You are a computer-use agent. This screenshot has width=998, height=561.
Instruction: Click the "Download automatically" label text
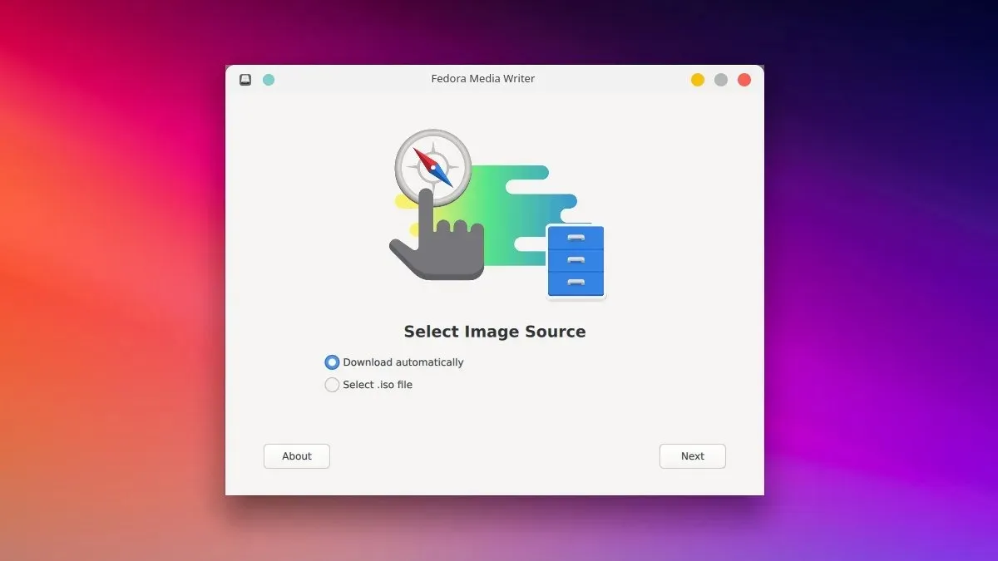pos(403,362)
